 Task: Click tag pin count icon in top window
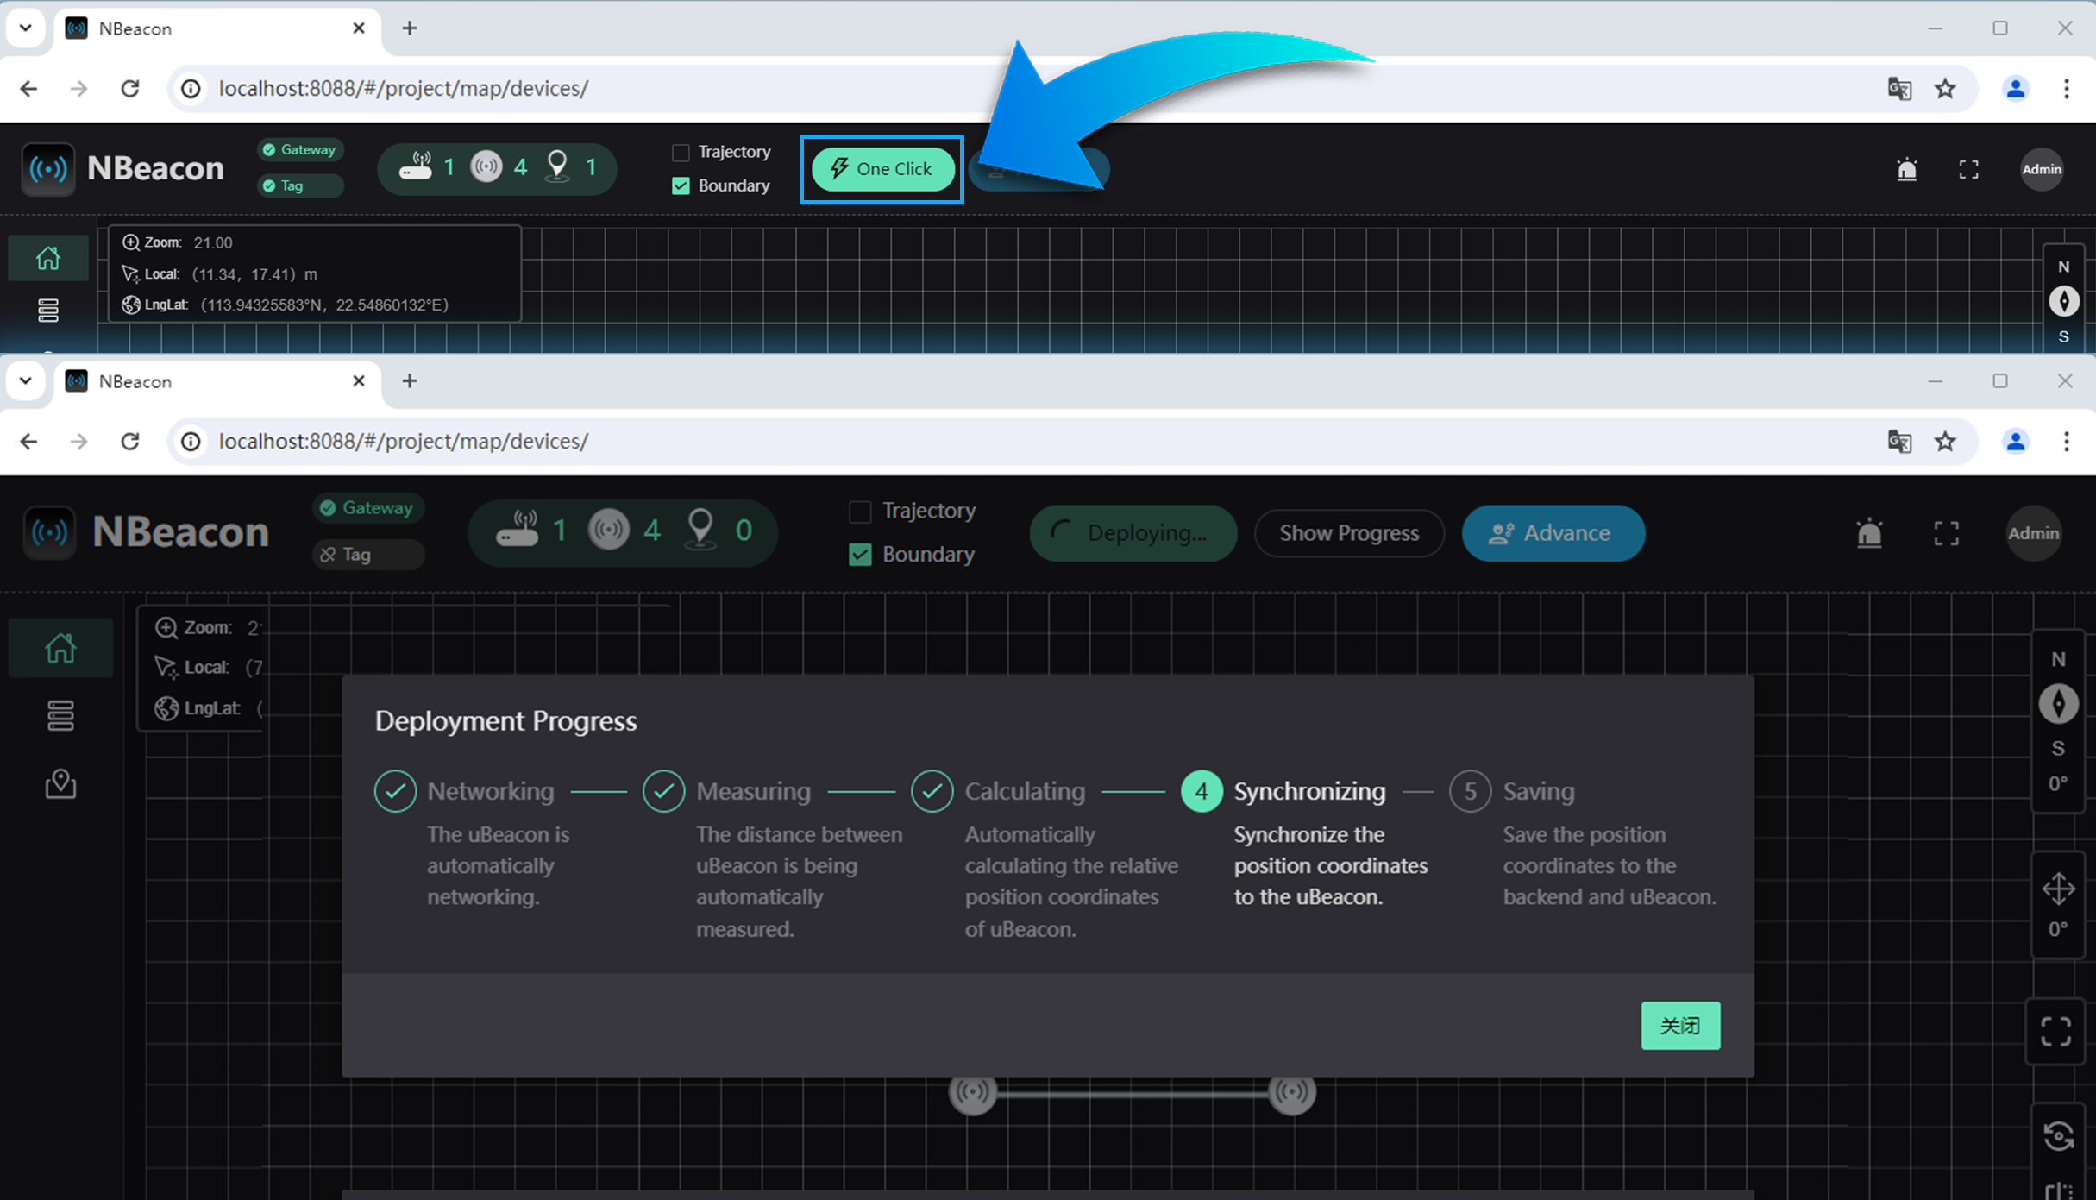click(x=558, y=166)
